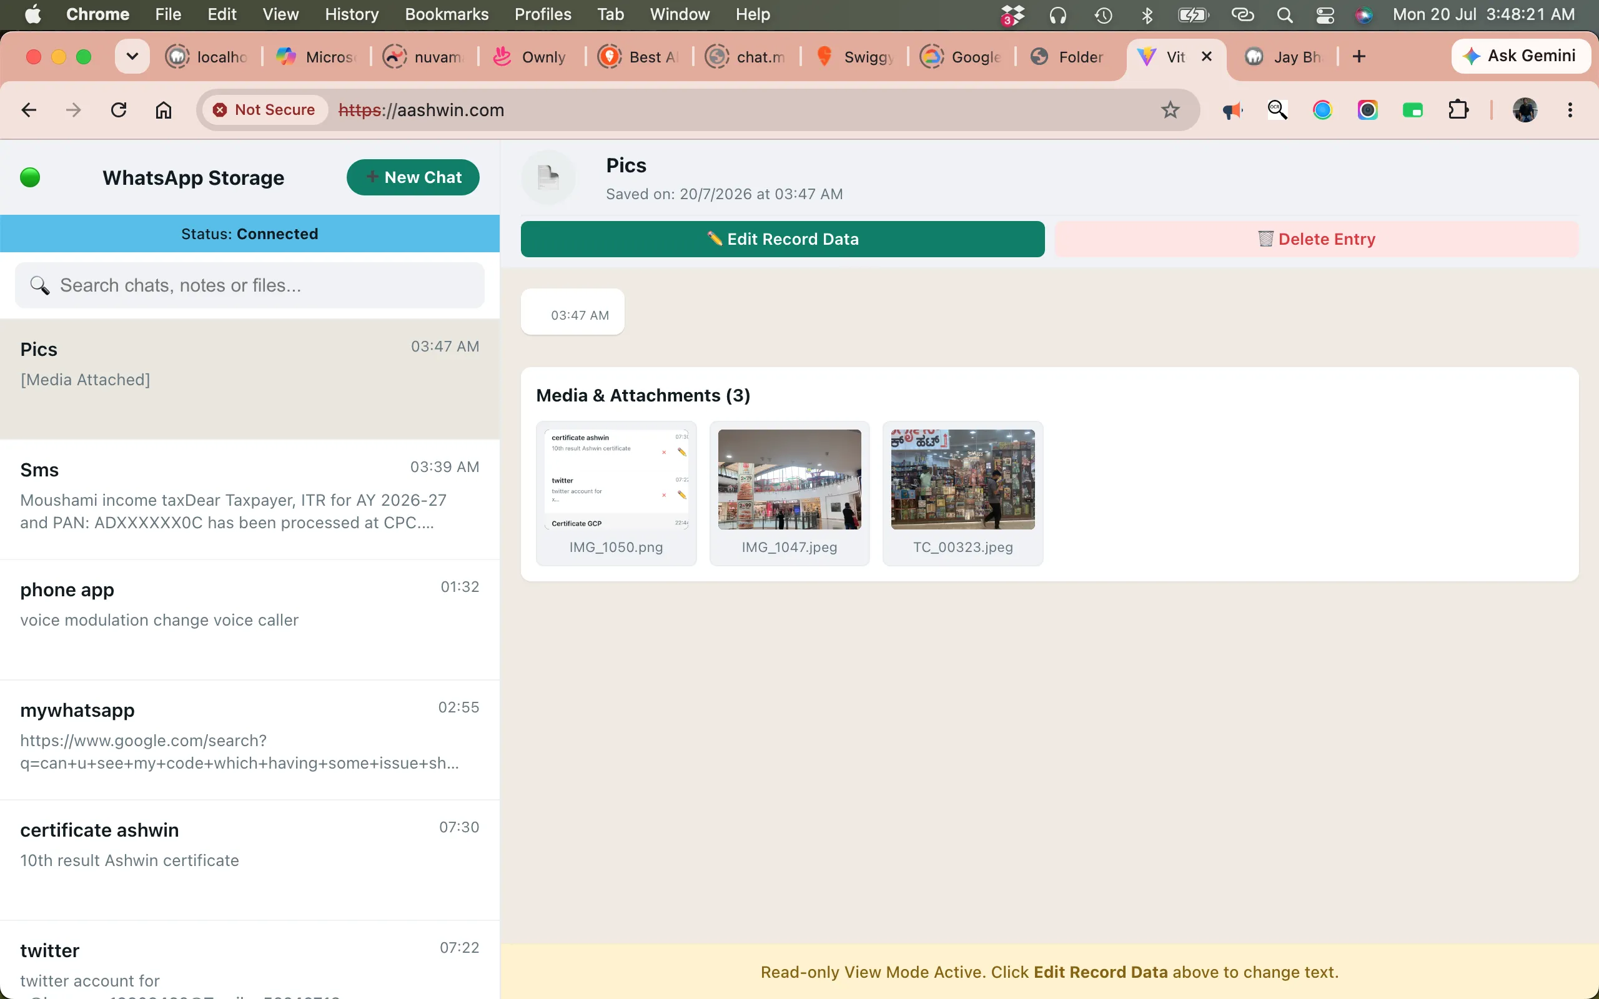Click the Delete Entry button
Image resolution: width=1599 pixels, height=999 pixels.
[x=1316, y=239]
